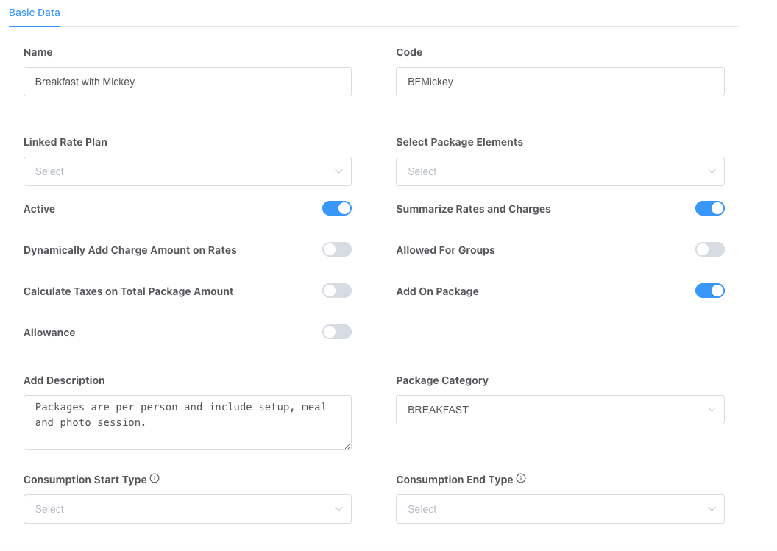Click info icon beside Consumption Start Type
Screen dimensions: 777x551
[x=155, y=479]
